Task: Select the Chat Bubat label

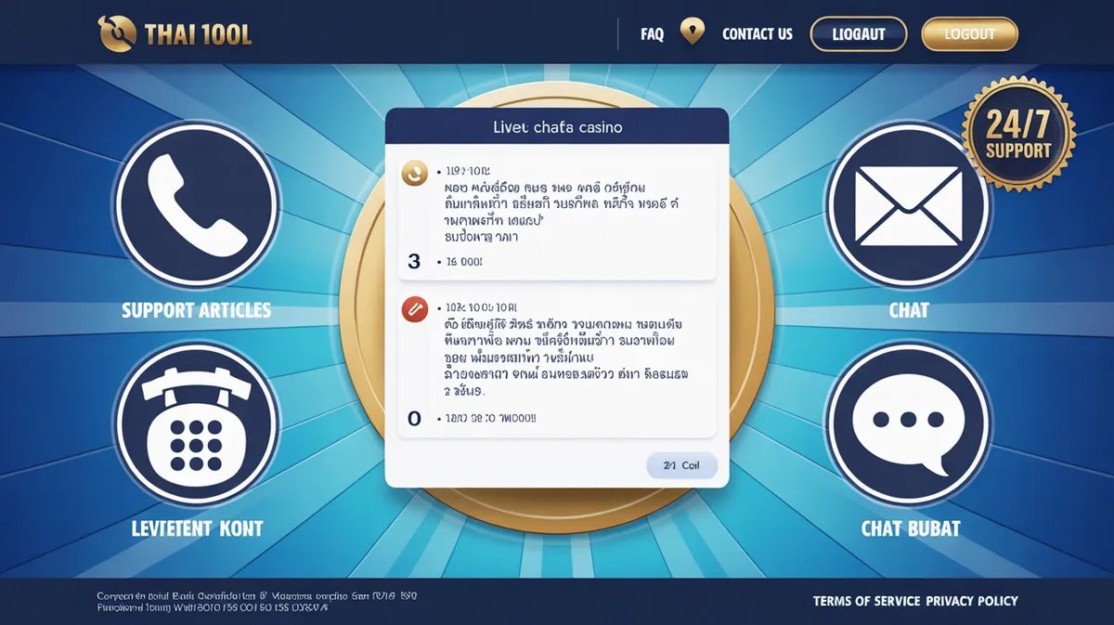Action: pos(911,529)
